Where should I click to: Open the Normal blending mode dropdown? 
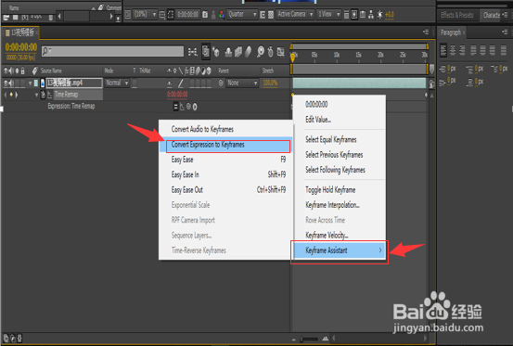(117, 83)
